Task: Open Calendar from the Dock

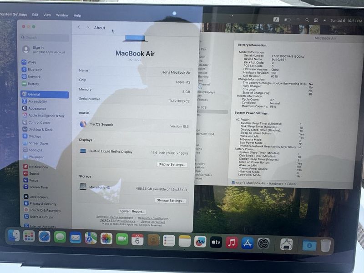Action: (137, 240)
